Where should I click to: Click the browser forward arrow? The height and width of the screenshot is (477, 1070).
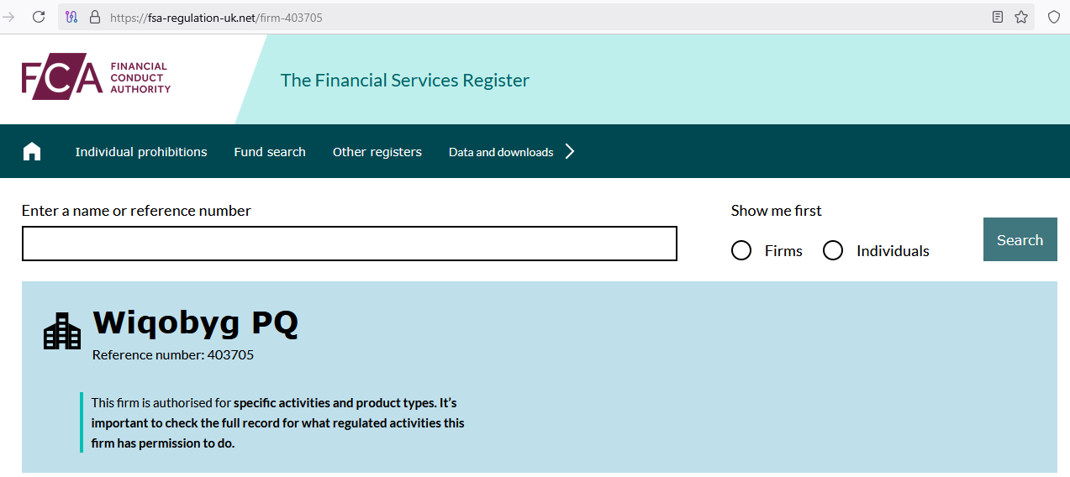pyautogui.click(x=9, y=17)
